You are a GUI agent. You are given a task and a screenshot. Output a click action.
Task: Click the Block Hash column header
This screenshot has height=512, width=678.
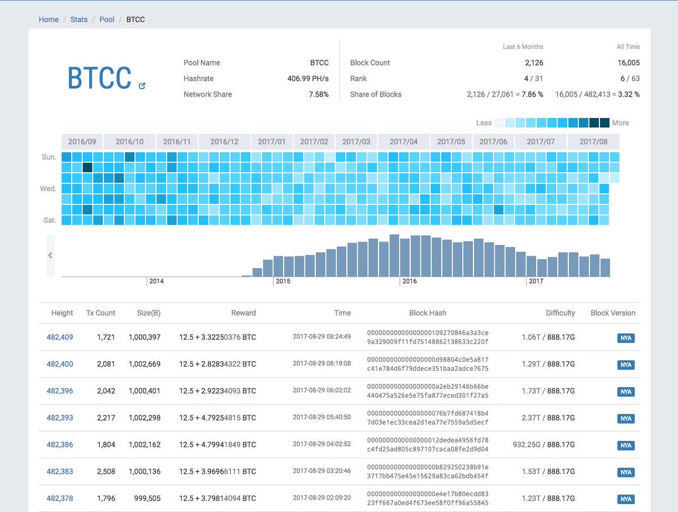pyautogui.click(x=428, y=313)
